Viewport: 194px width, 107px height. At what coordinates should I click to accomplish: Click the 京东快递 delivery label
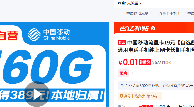(x=146, y=106)
